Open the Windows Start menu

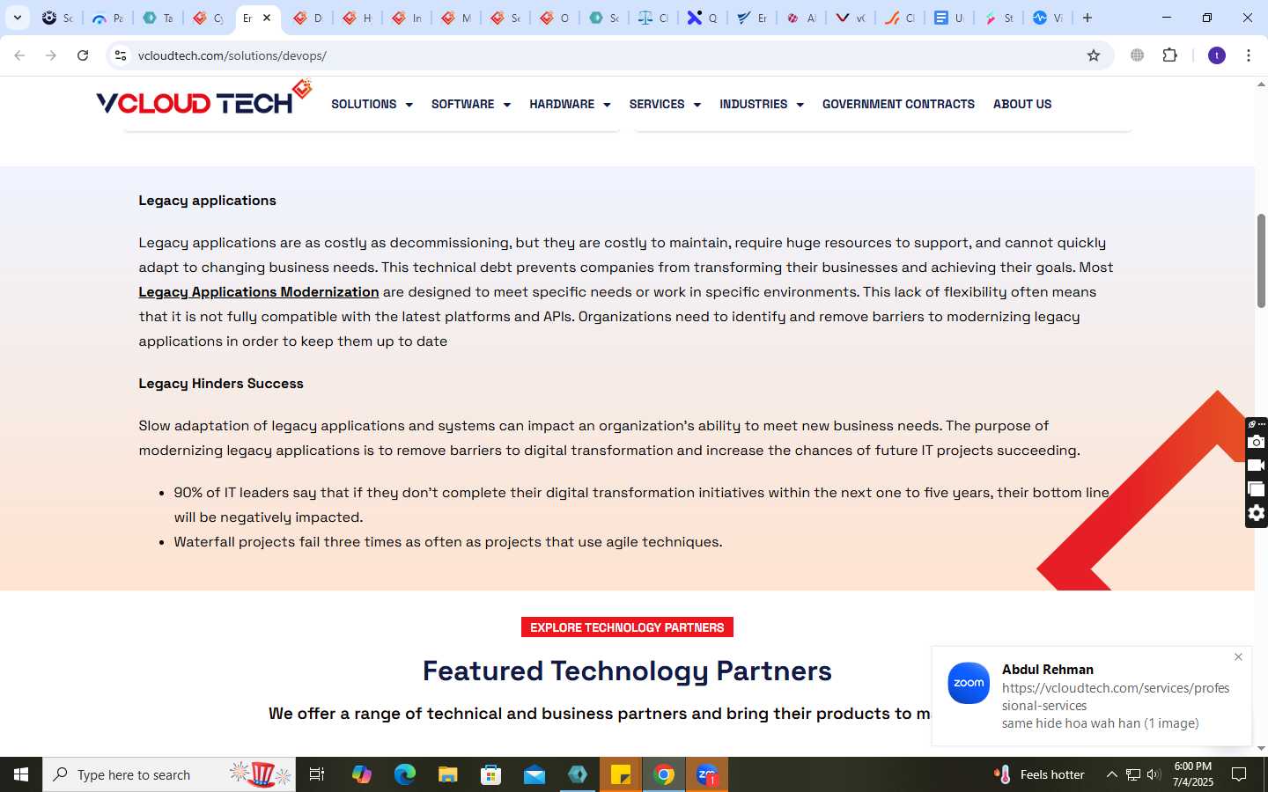(x=21, y=774)
